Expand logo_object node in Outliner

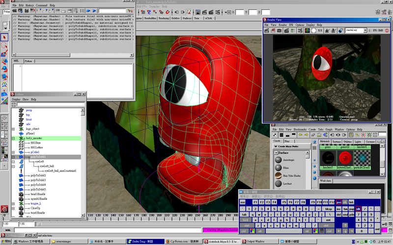pos(13,129)
